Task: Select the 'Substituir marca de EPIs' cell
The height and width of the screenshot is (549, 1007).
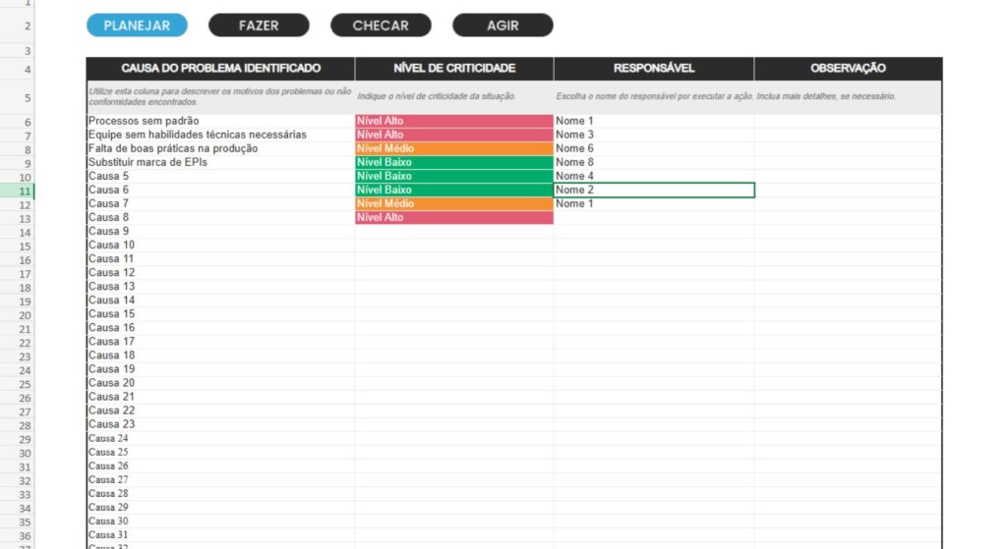Action: [220, 162]
